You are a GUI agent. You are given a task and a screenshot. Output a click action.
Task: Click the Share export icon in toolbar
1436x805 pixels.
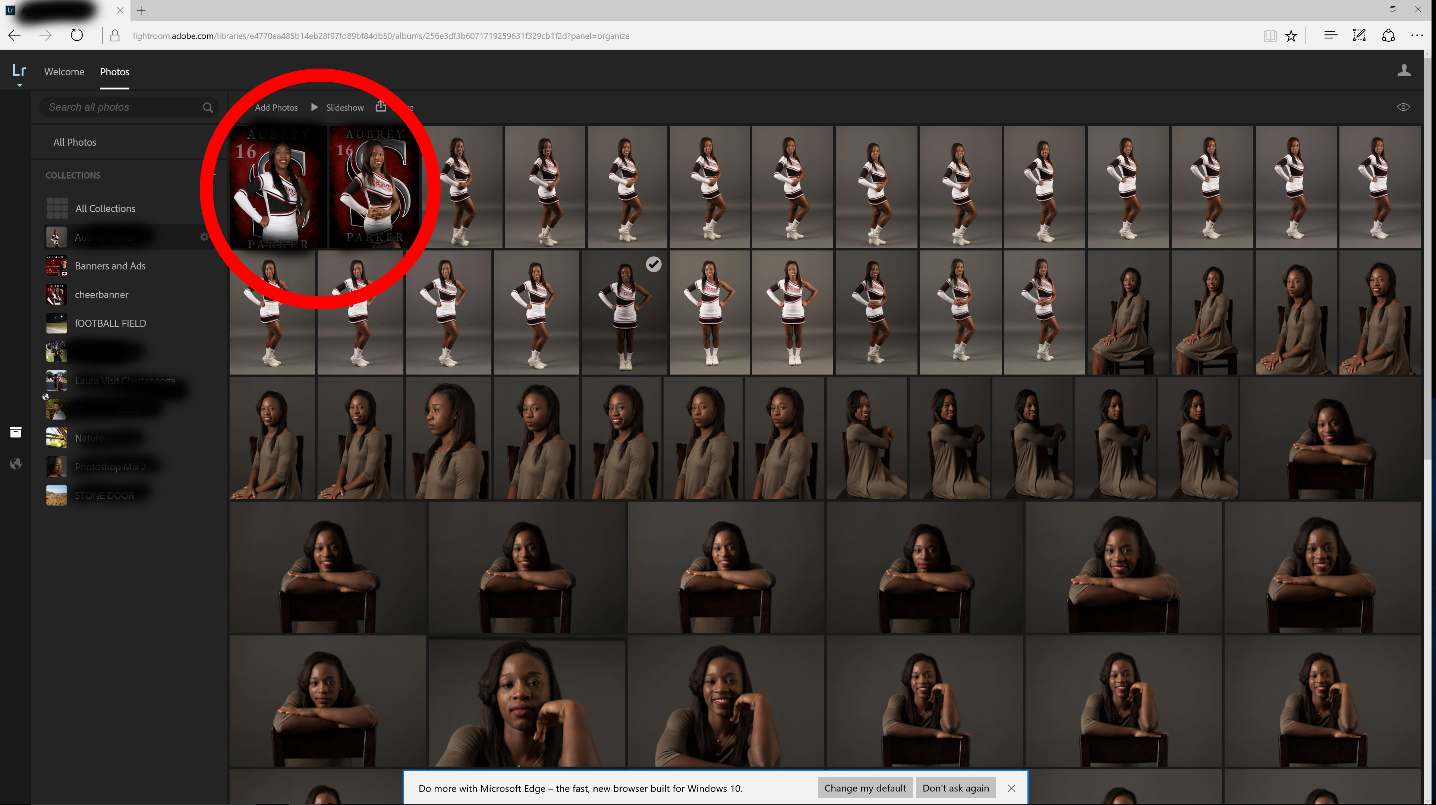[381, 107]
